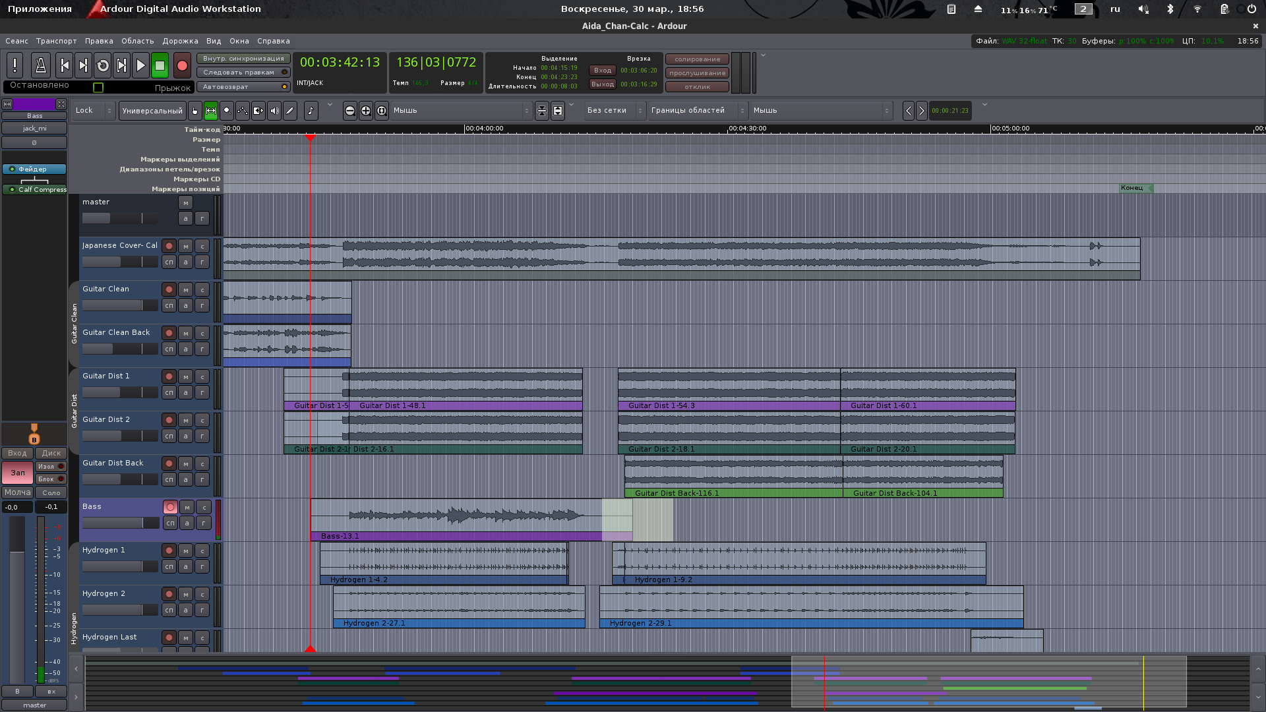Toggle record-arm on Guitar Clean track
The width and height of the screenshot is (1266, 712).
(169, 289)
